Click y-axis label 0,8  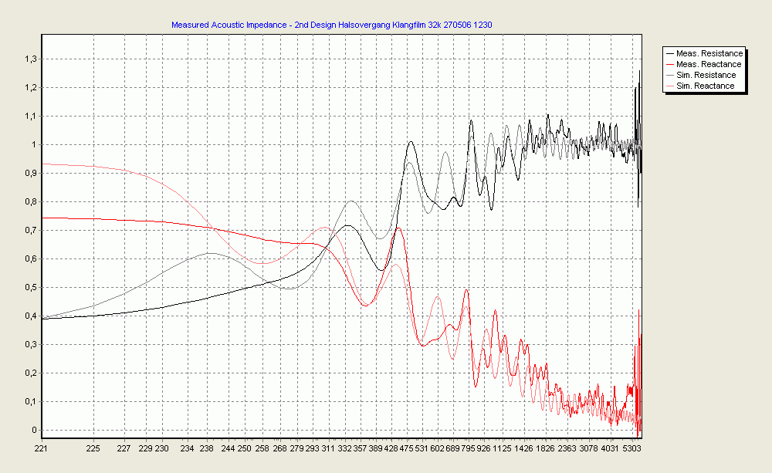coord(31,202)
